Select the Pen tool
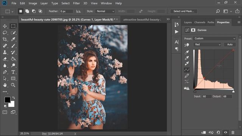This screenshot has width=242, height=136. coord(5,72)
